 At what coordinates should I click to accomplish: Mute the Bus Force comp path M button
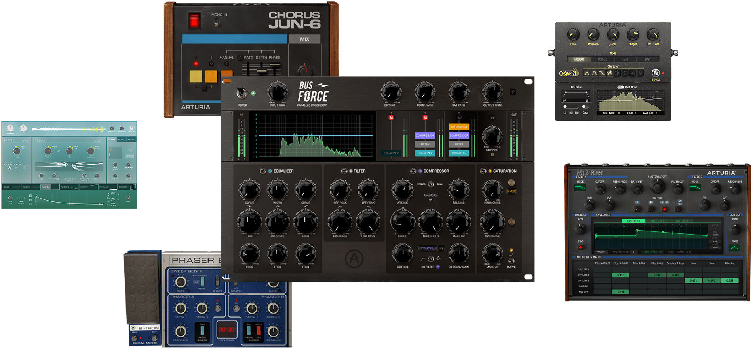point(425,117)
